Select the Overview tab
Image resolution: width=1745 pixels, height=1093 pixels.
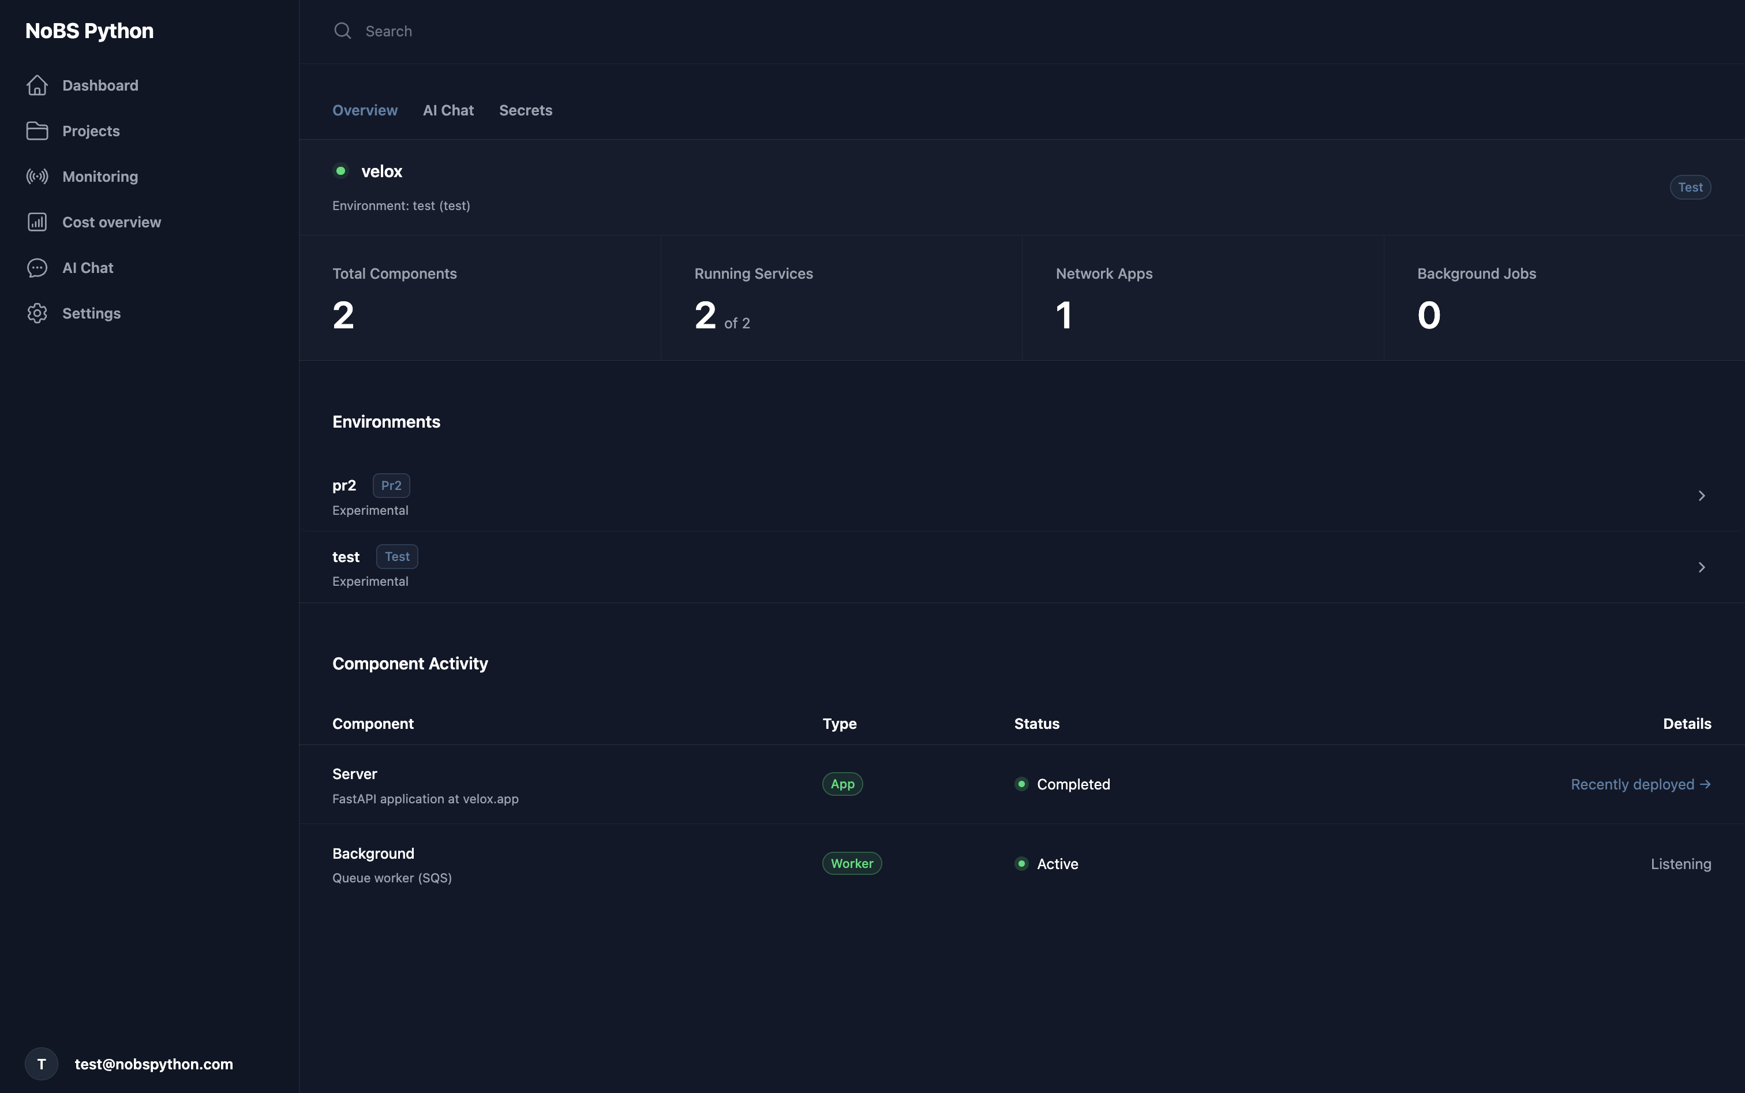click(365, 110)
